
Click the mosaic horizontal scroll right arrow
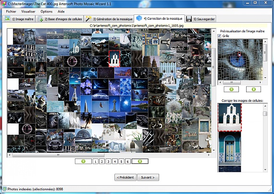(209, 155)
